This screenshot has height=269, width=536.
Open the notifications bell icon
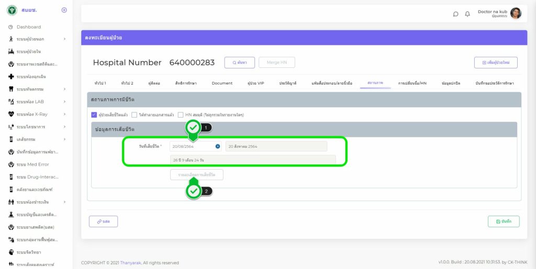(467, 14)
